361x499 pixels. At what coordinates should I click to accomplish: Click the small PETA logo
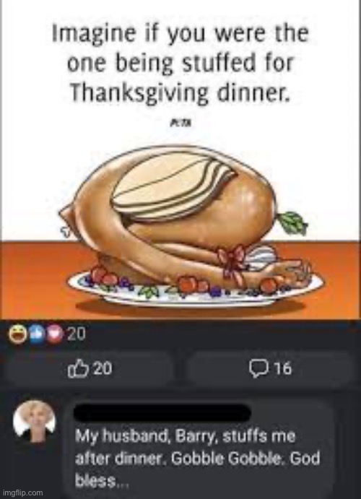(x=182, y=123)
